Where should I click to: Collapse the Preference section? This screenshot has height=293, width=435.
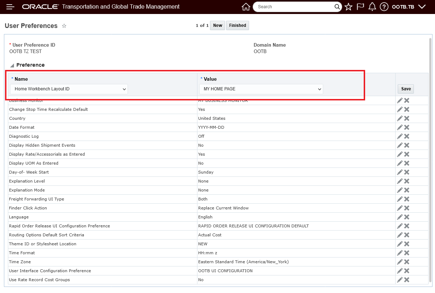click(12, 65)
